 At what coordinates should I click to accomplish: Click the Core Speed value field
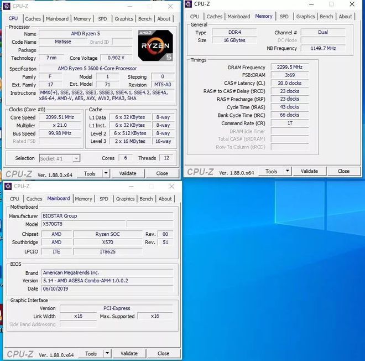60,117
